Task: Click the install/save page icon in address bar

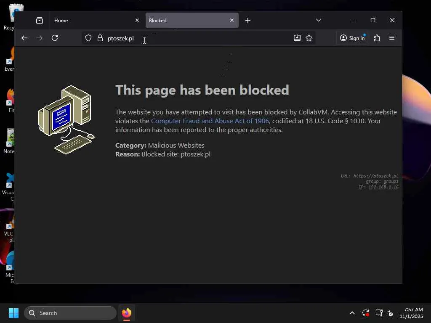Action: 297,38
